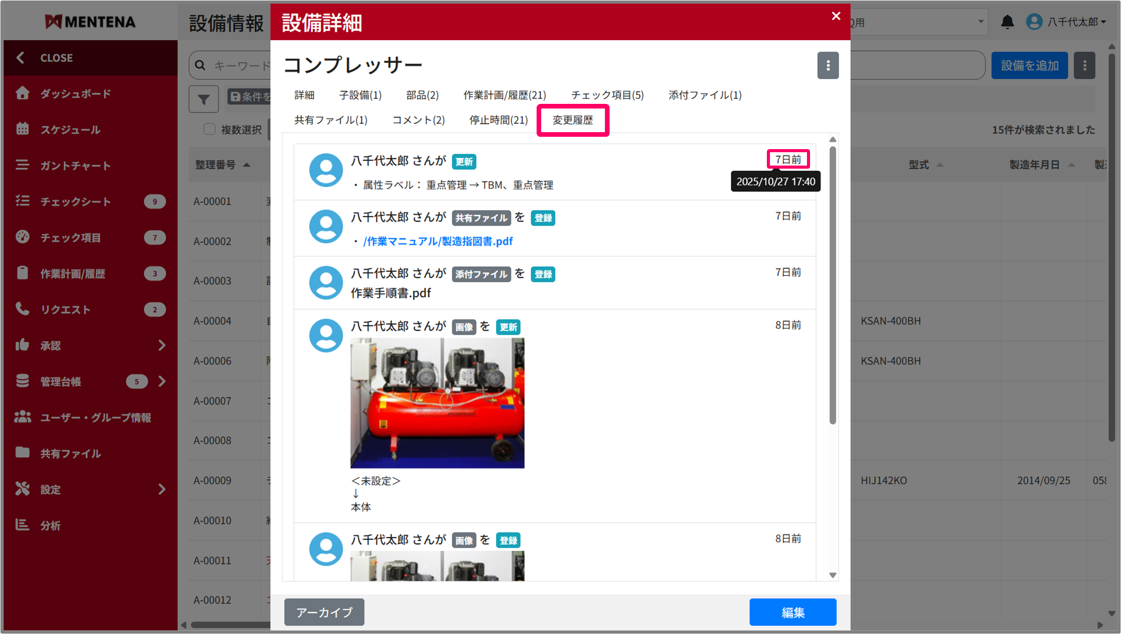1121x634 pixels.
Task: Switch to the チェック項目(5) tab
Action: coord(607,95)
